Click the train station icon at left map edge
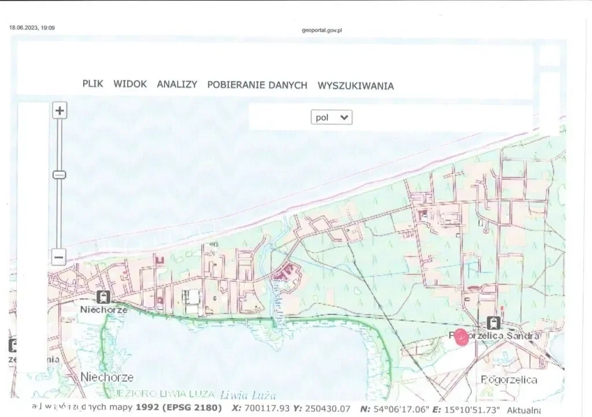 pyautogui.click(x=12, y=345)
